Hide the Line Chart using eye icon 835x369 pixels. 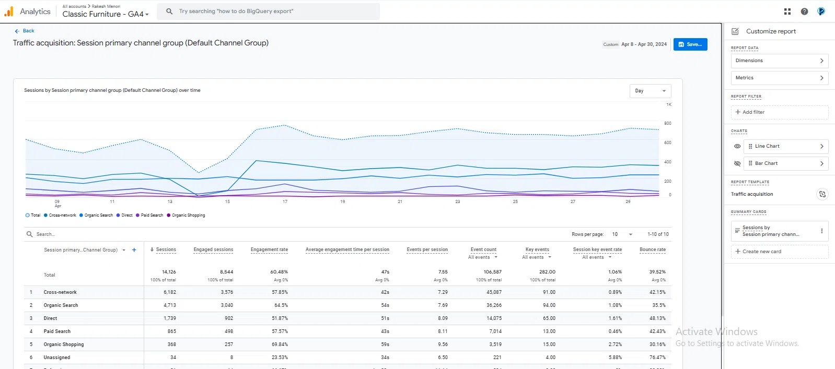point(737,146)
